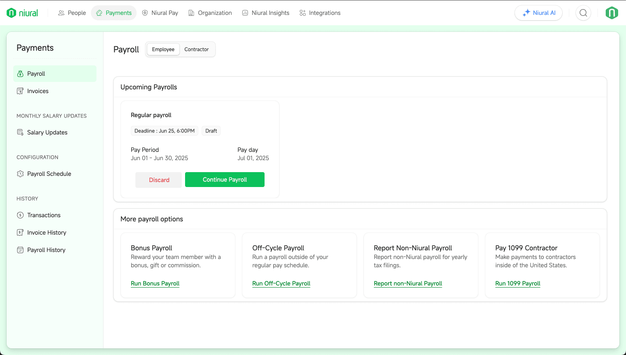
Task: Open Payroll History label in sidebar
Action: pos(46,250)
